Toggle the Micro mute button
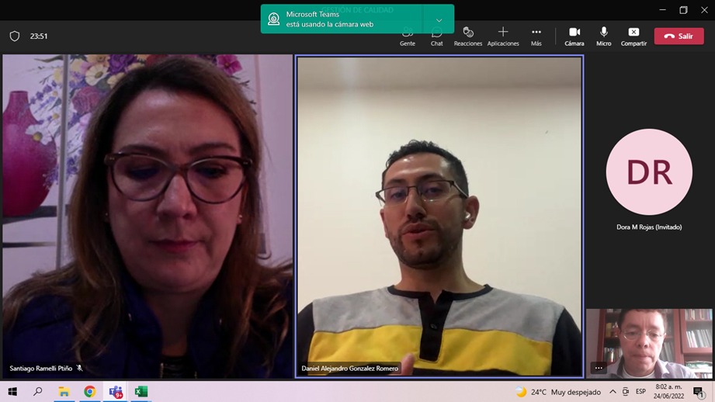715x402 pixels. [x=604, y=36]
